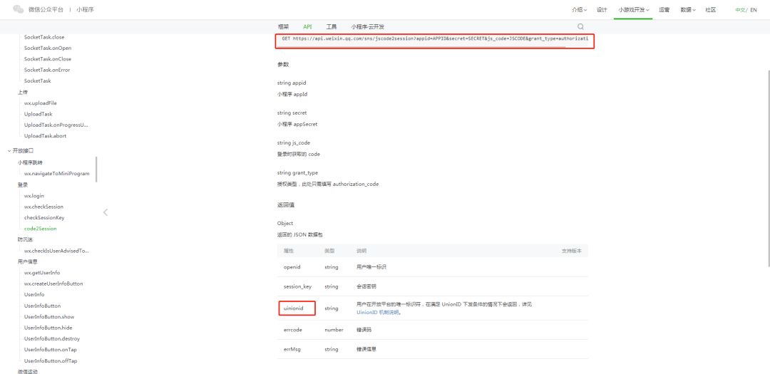
Task: Open 微信公众平台 header link
Action: [x=46, y=9]
